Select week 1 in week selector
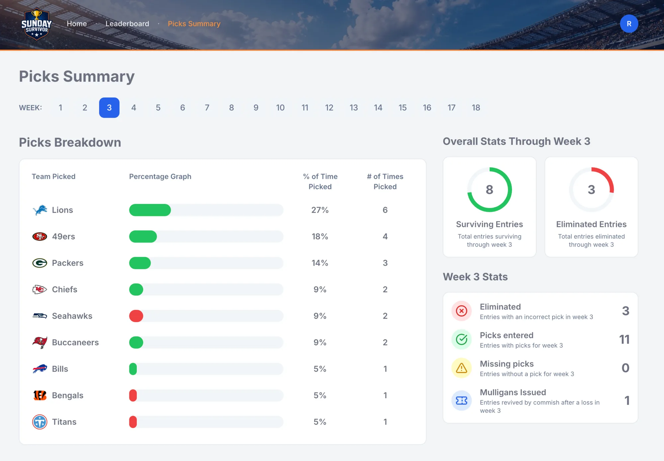 (x=60, y=108)
